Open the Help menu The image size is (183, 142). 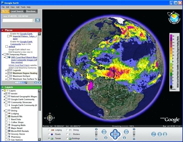28,7
